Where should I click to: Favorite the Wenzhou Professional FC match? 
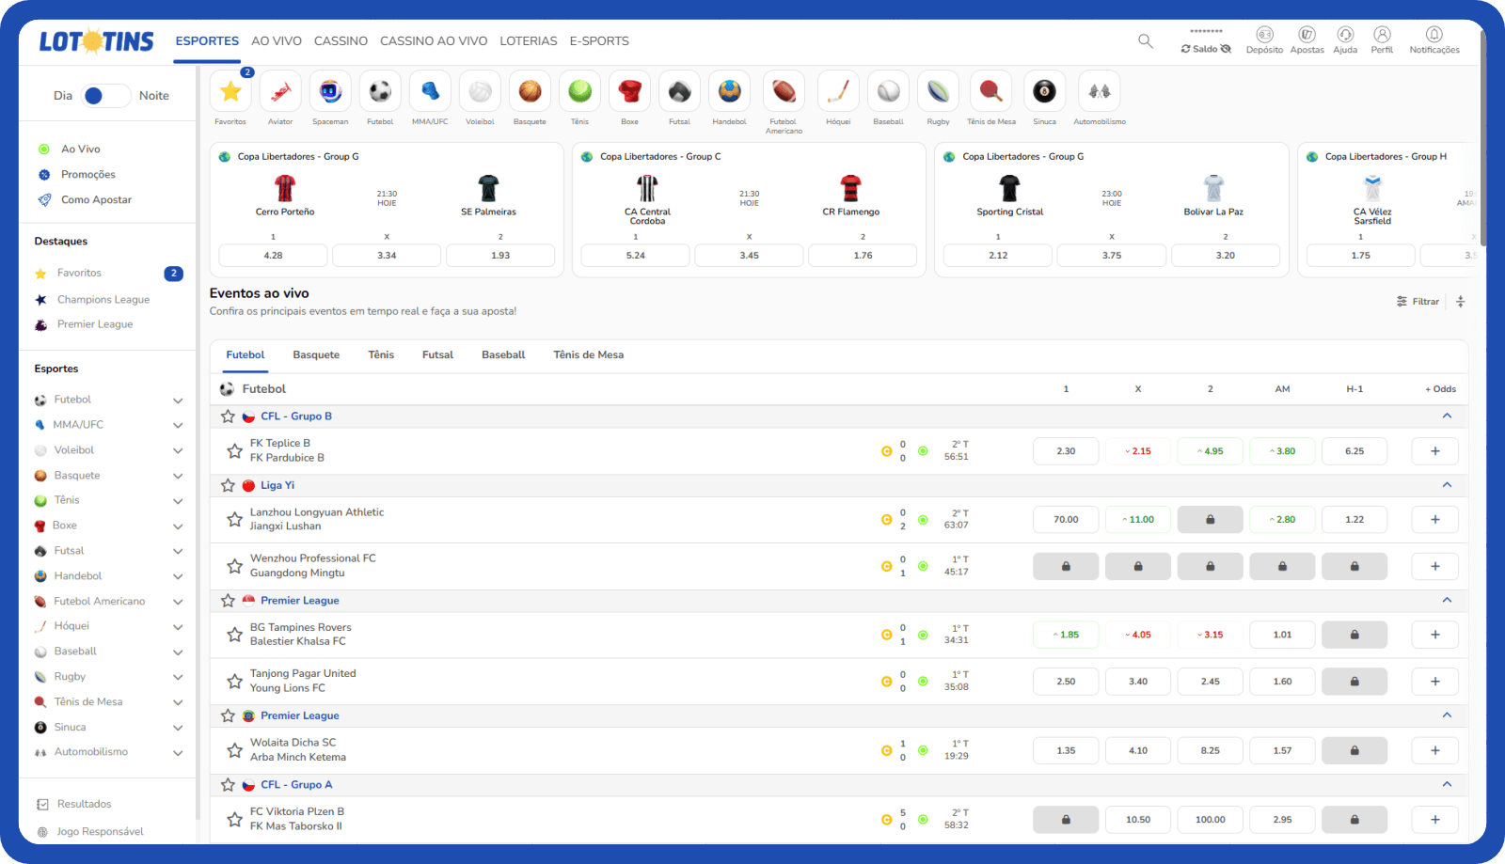pyautogui.click(x=234, y=566)
